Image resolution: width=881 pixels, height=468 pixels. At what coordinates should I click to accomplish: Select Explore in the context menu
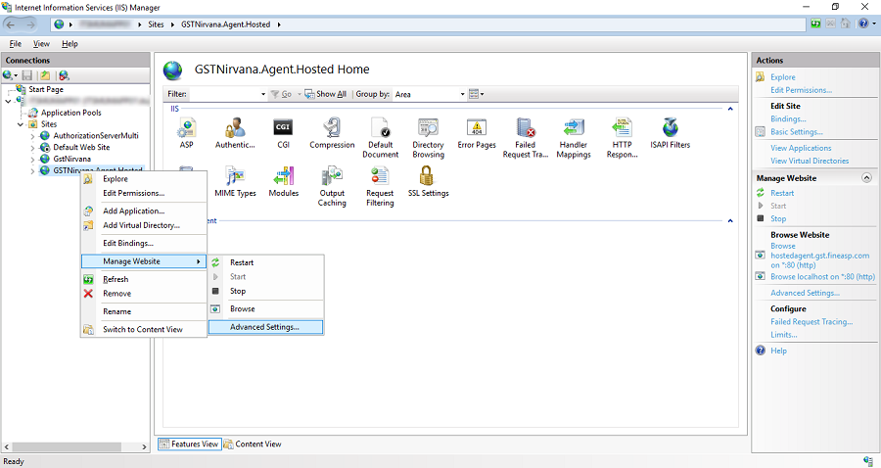144,178
